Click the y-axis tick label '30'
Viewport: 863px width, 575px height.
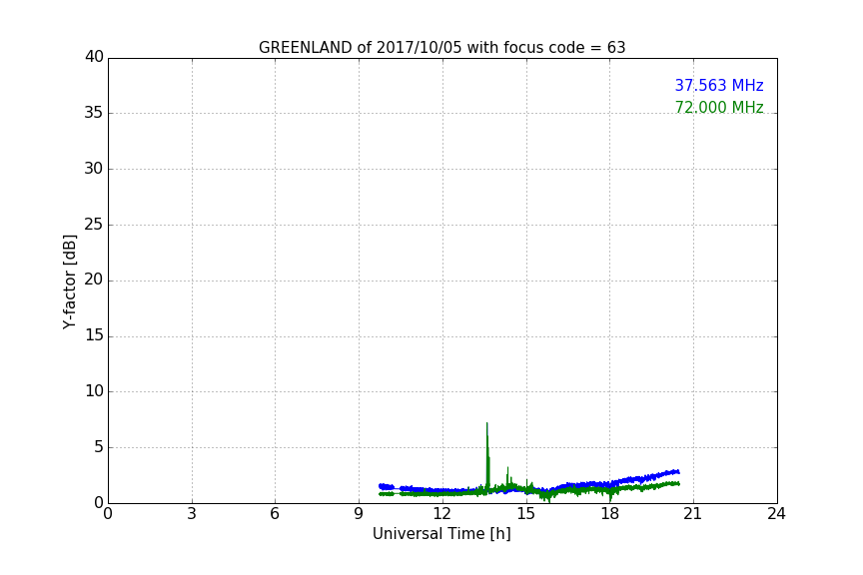94,169
